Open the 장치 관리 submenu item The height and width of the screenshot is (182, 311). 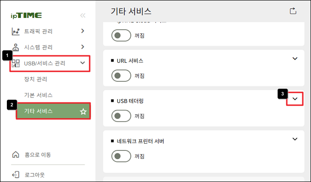[36, 79]
